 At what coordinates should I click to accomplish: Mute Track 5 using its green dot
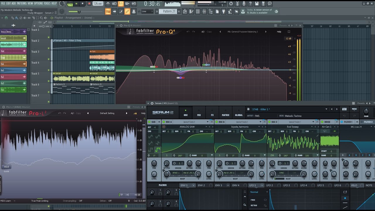pyautogui.click(x=49, y=81)
